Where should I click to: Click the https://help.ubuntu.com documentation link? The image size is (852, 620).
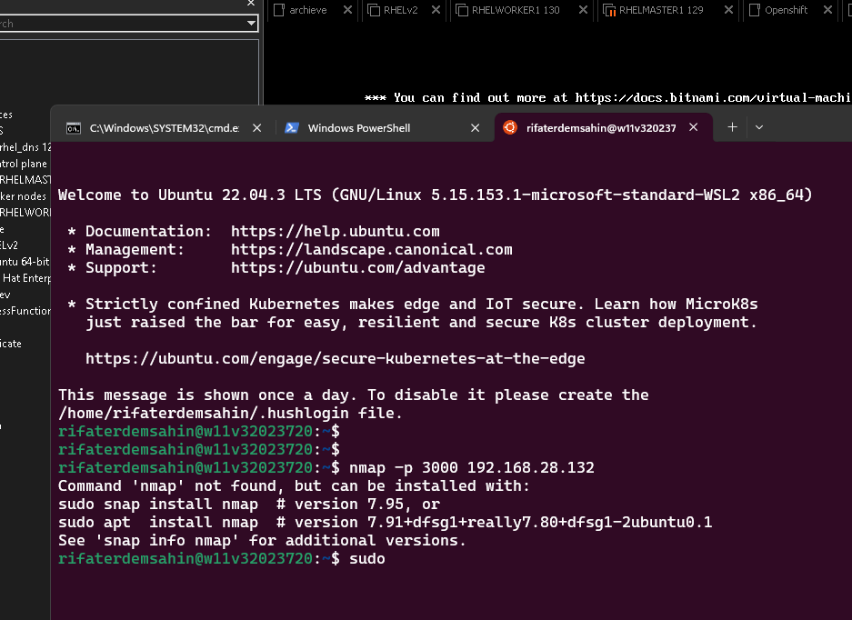(x=336, y=232)
